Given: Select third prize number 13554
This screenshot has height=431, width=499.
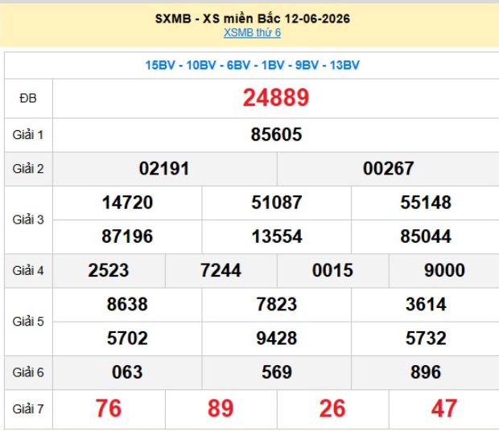Looking at the screenshot, I should [277, 236].
